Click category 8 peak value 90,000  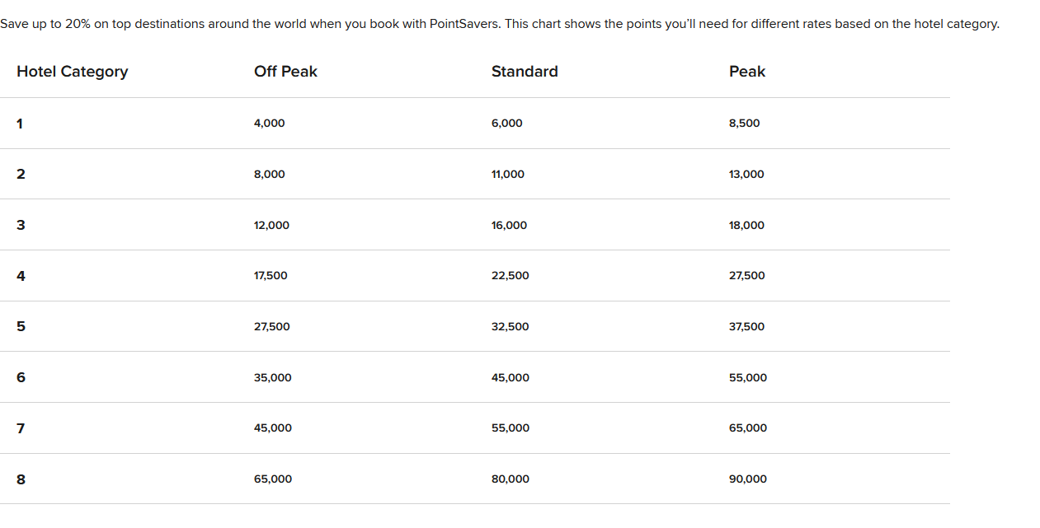pos(748,479)
